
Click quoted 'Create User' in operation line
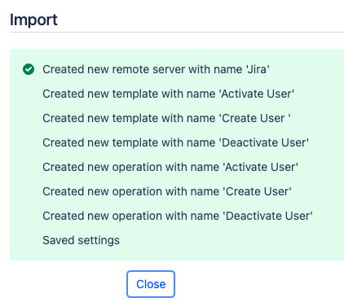pos(258,191)
